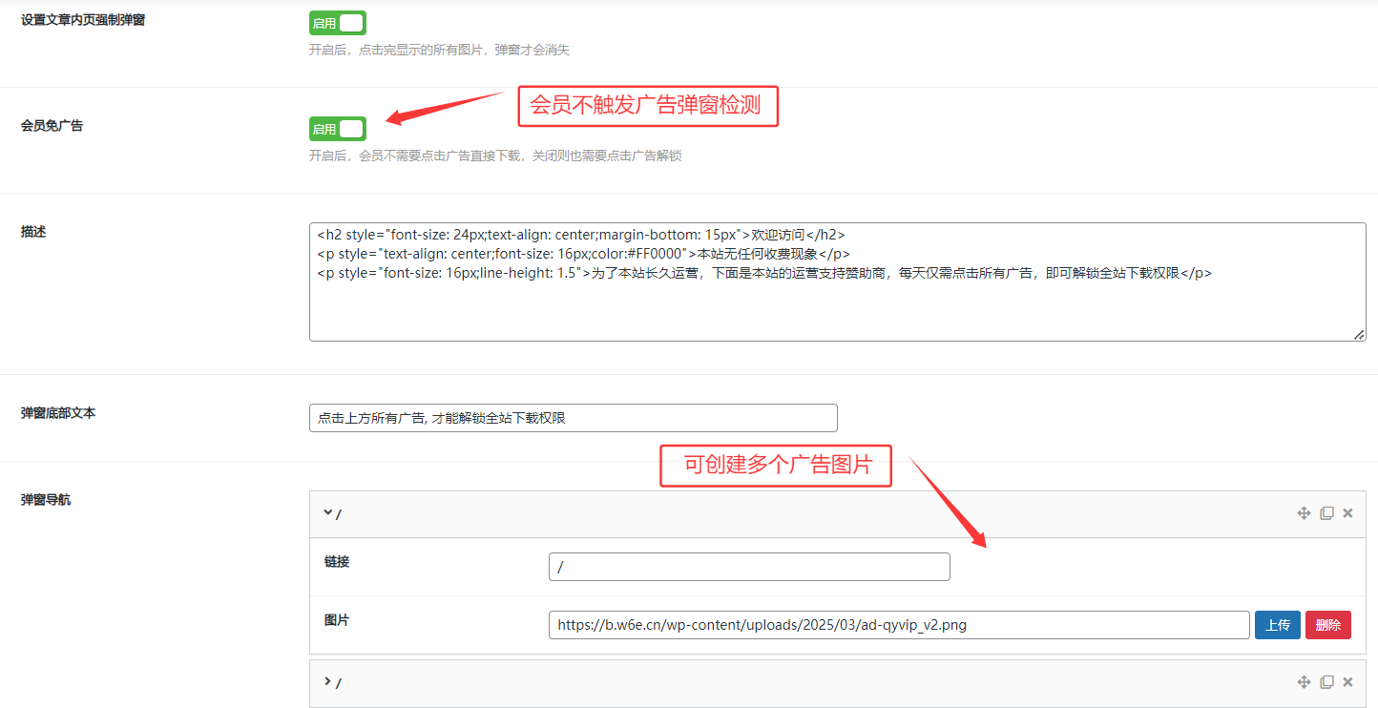Viewport: 1378px width, 708px height.
Task: Duplicate the expanded first navigation item
Action: [1326, 513]
